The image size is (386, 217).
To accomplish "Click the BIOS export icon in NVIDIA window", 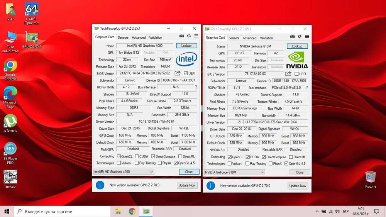I will tap(288, 74).
